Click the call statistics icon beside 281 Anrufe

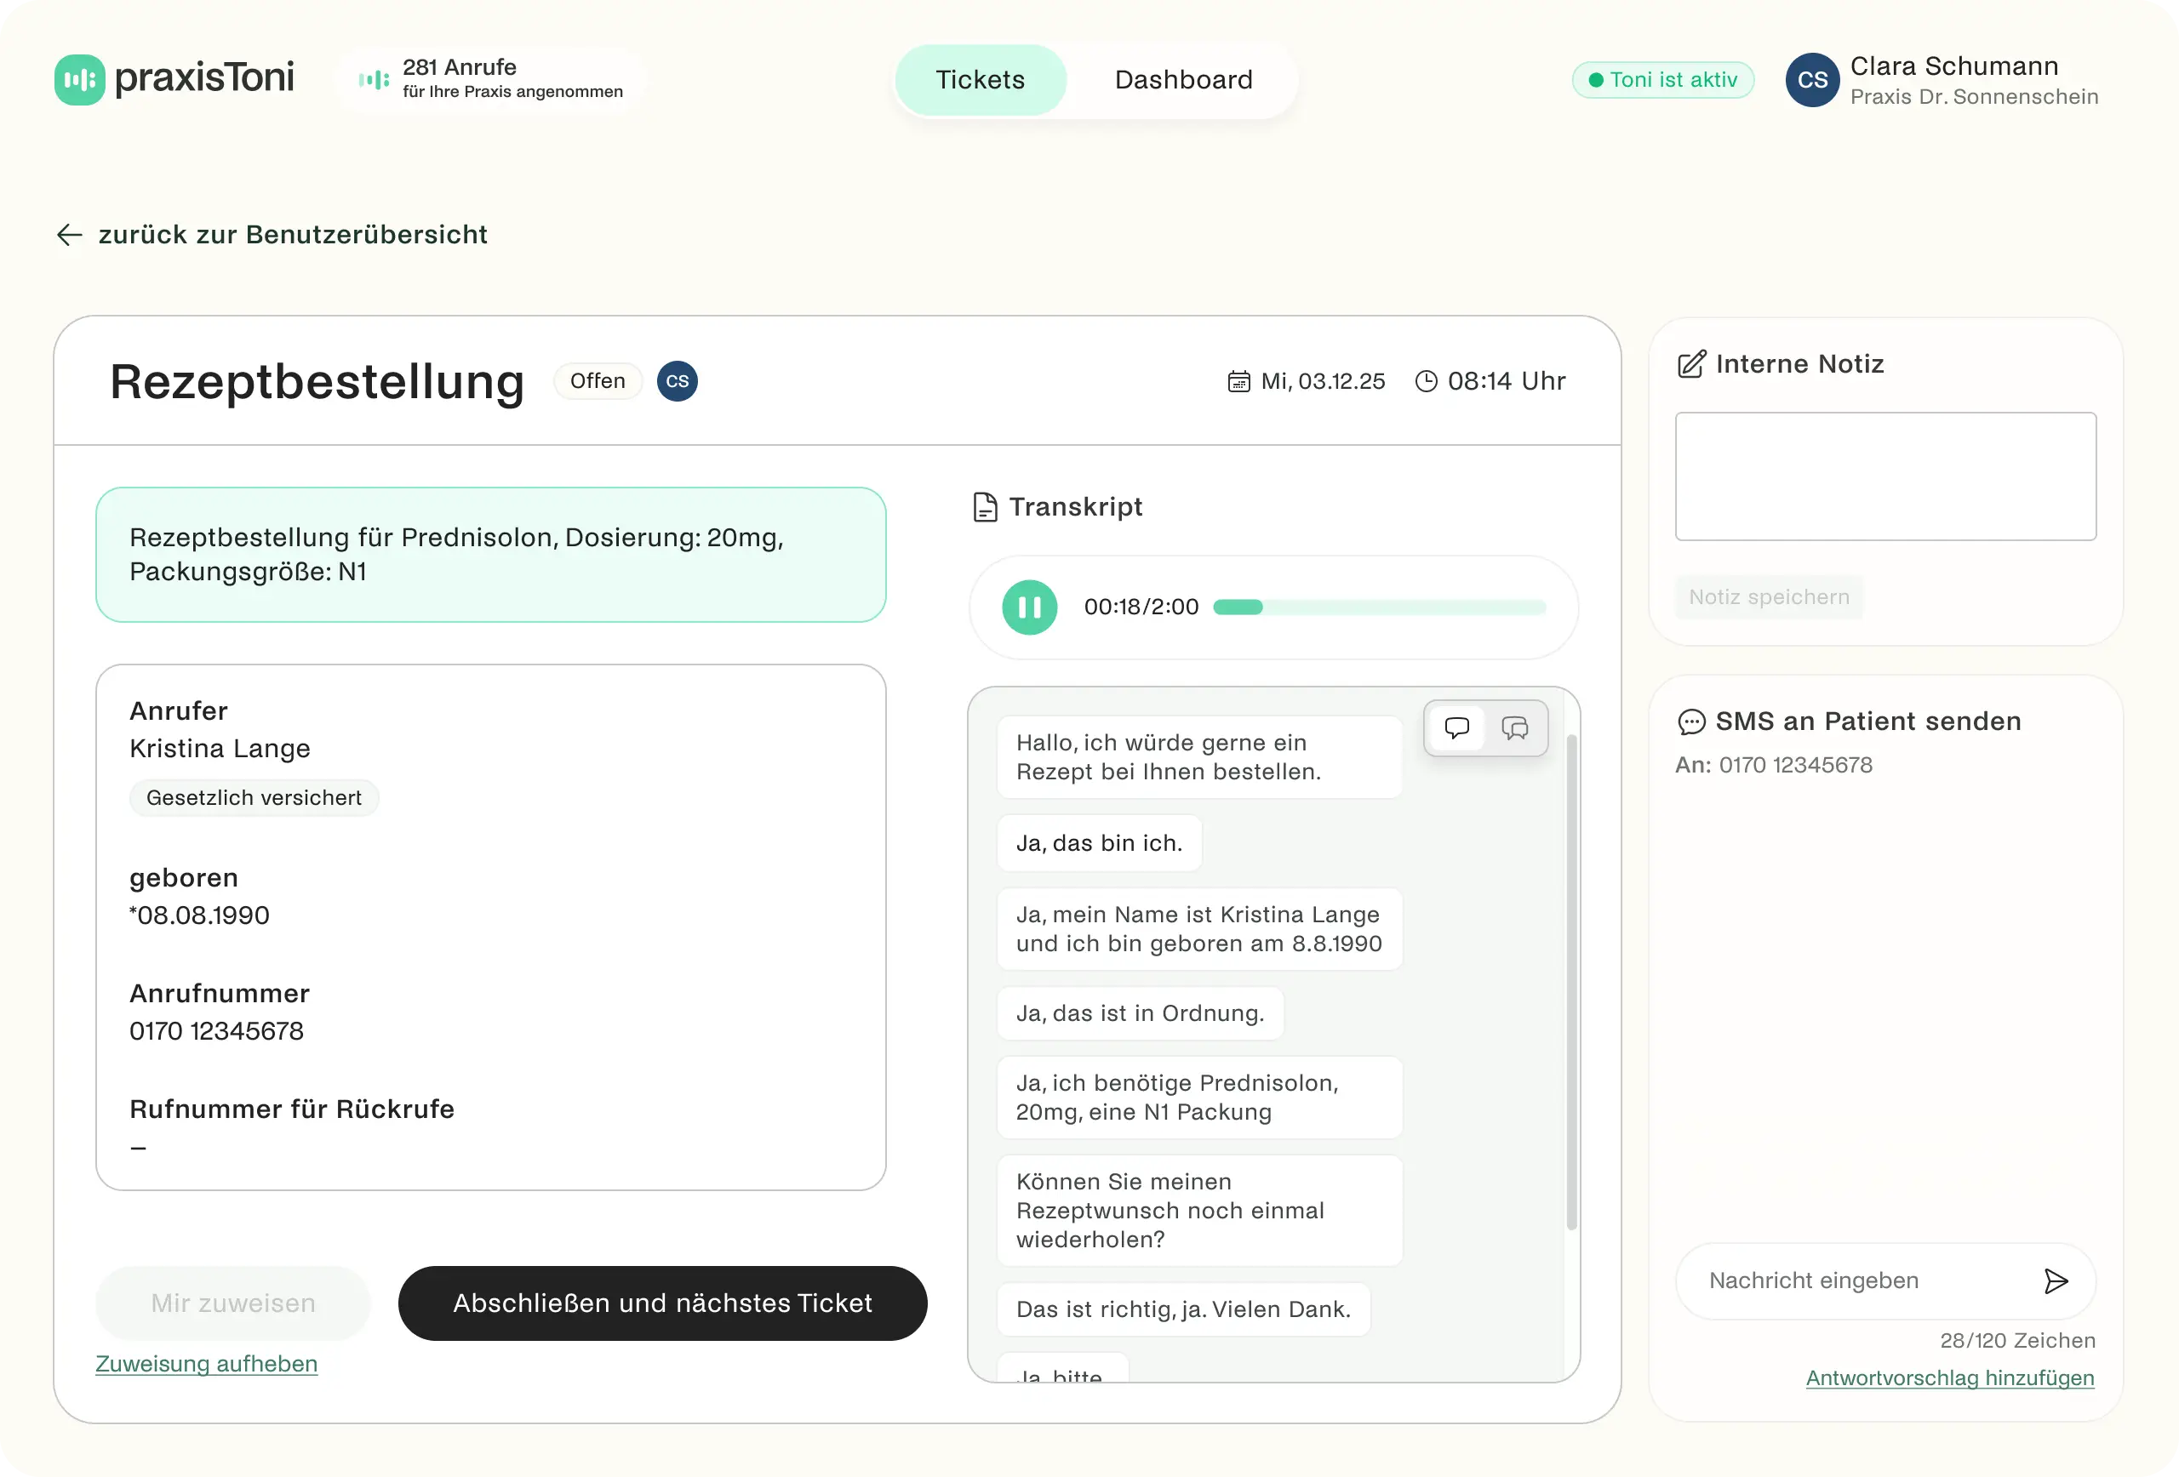click(x=372, y=80)
